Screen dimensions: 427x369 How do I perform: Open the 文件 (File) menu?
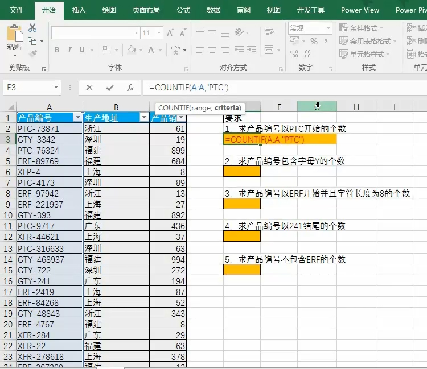(17, 10)
